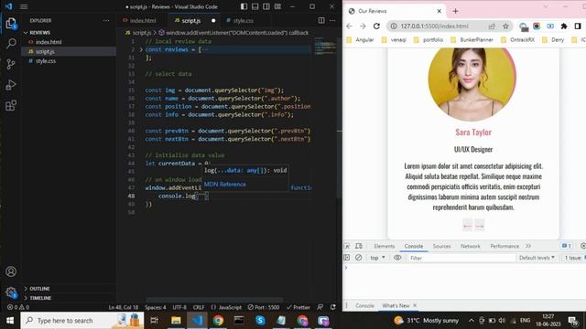Open the customize layout icon
Screen dimensions: 586x329
point(277,6)
